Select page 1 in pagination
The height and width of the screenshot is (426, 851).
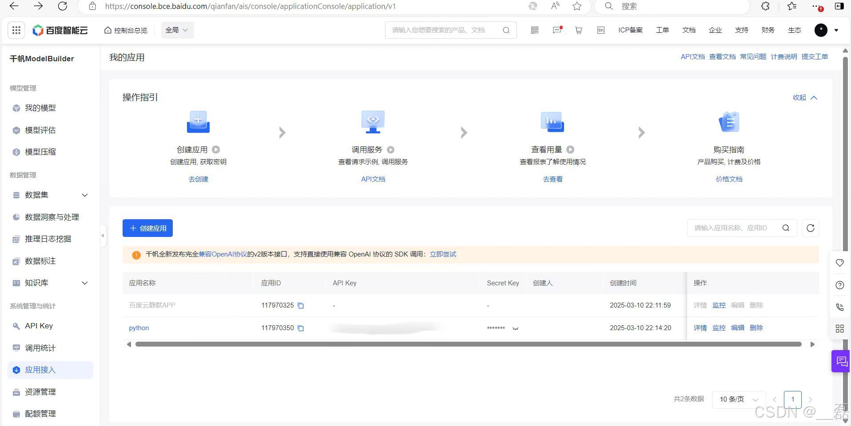pyautogui.click(x=793, y=399)
